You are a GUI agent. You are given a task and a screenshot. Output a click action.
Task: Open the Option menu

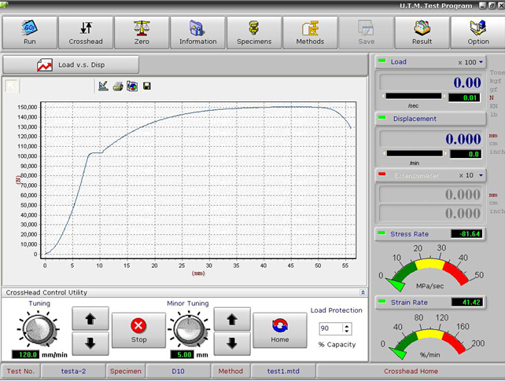477,31
